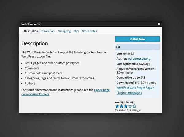Click Last Updated: 3 days ago
This screenshot has width=184, height=137.
(133, 64)
